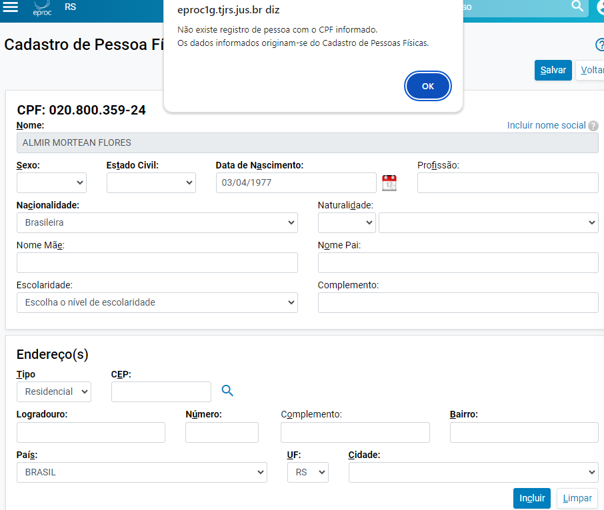Open the calendar picker for Data de Nascimento

(x=389, y=182)
